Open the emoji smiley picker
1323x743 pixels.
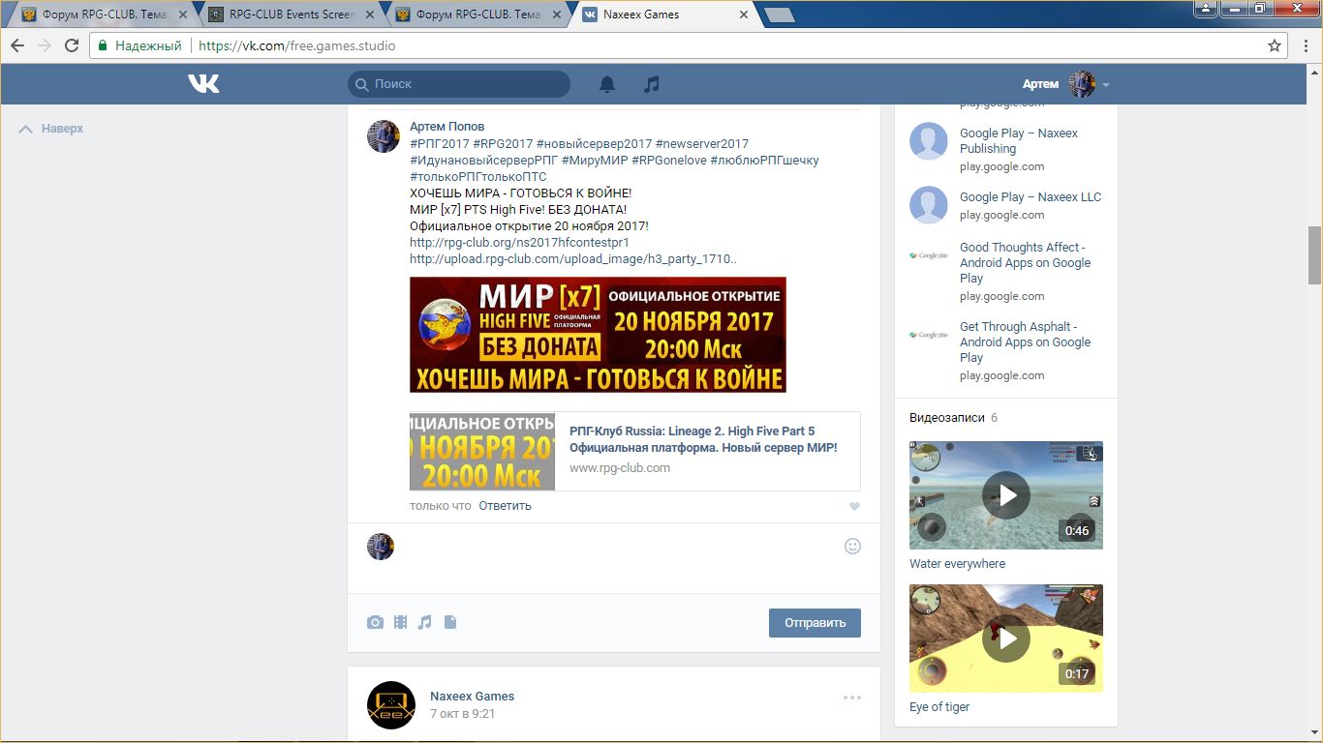click(x=852, y=546)
